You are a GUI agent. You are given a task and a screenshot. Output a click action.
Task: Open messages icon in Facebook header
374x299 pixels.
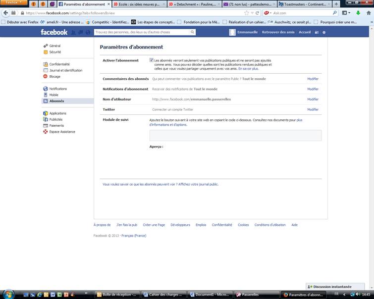point(81,33)
